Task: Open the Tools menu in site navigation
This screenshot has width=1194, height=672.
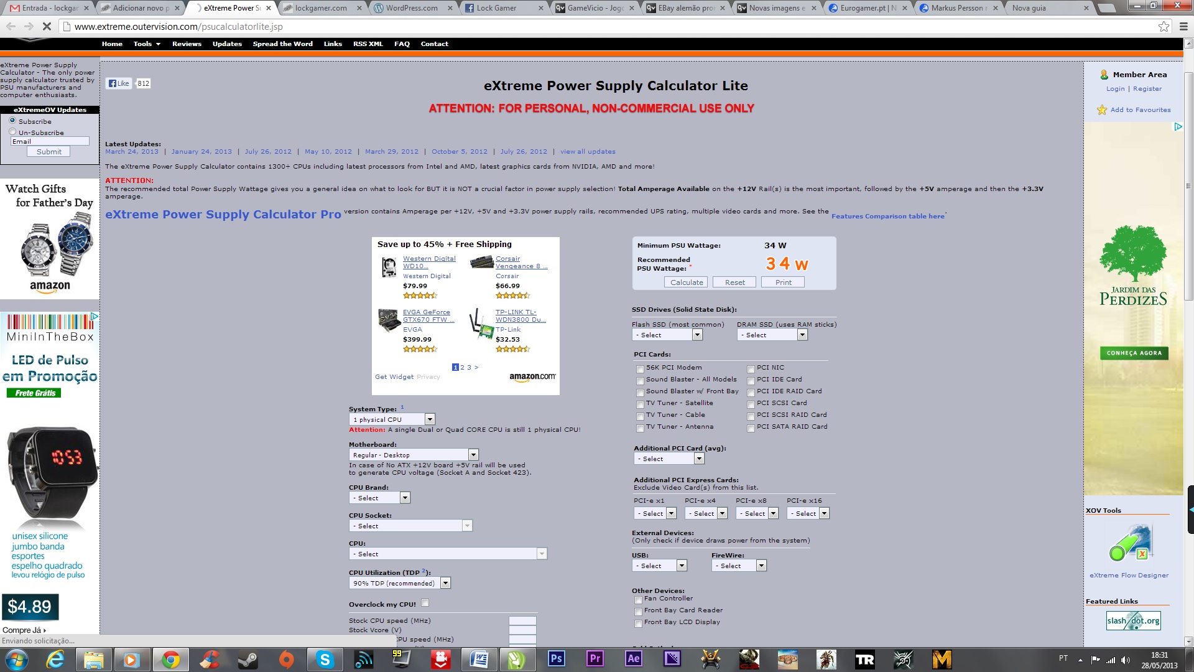Action: [x=147, y=44]
